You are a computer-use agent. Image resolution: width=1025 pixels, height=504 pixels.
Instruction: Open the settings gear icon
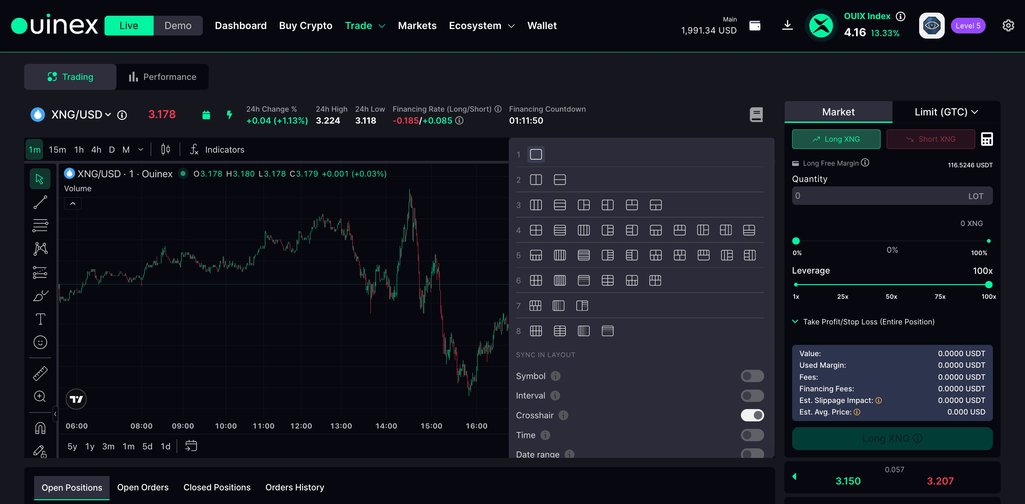[1008, 26]
